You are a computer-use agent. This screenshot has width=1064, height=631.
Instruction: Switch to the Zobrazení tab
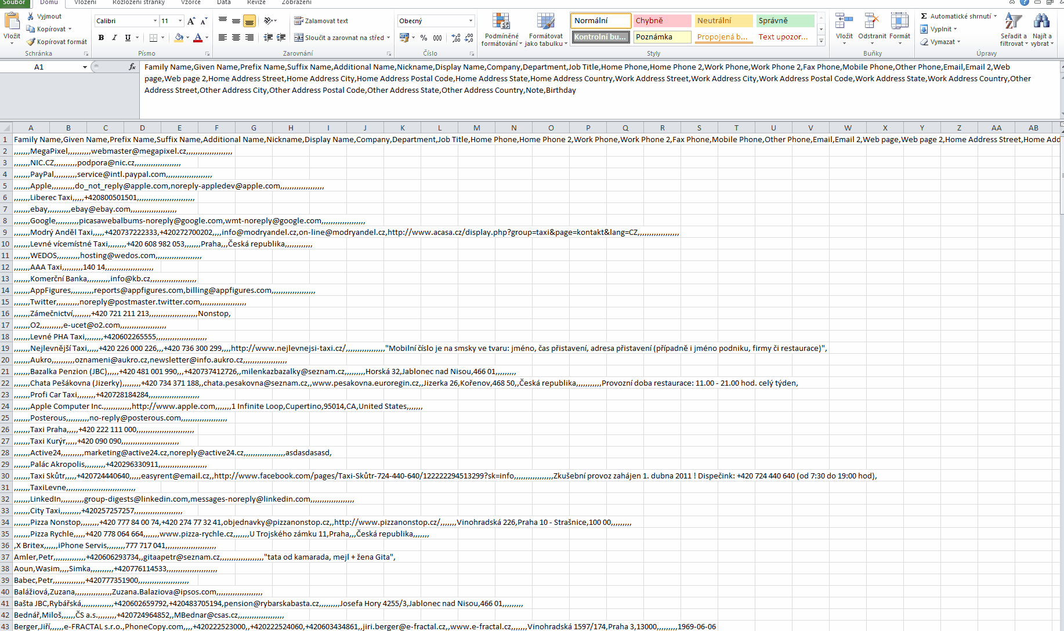point(296,2)
